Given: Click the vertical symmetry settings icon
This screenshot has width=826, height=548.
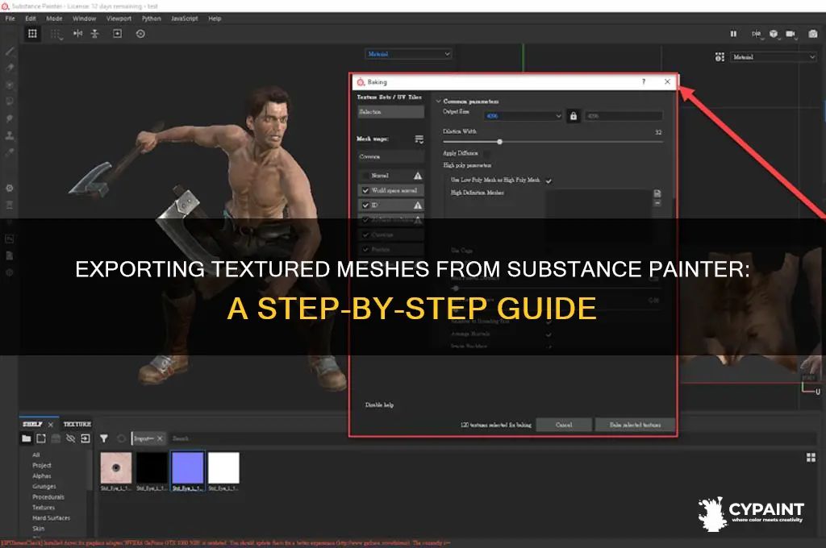Looking at the screenshot, I should click(x=95, y=34).
